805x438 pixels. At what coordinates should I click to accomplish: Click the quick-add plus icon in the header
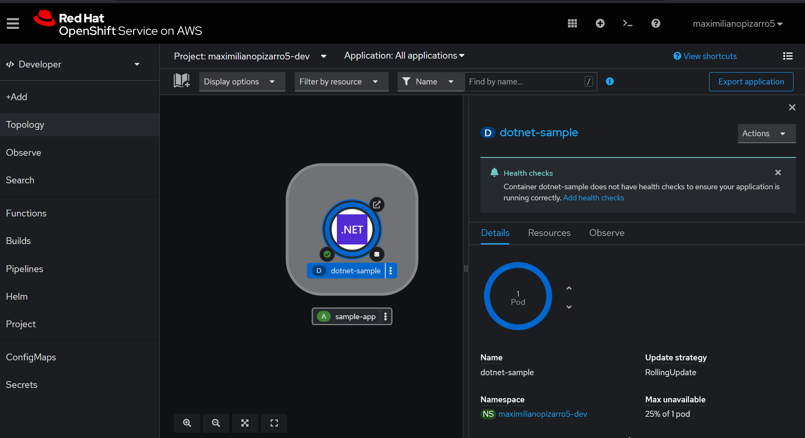[x=600, y=23]
